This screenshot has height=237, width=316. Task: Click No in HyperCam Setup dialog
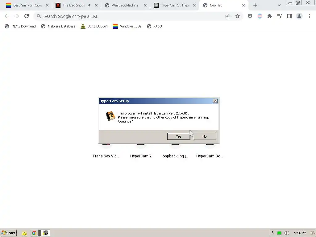click(204, 136)
